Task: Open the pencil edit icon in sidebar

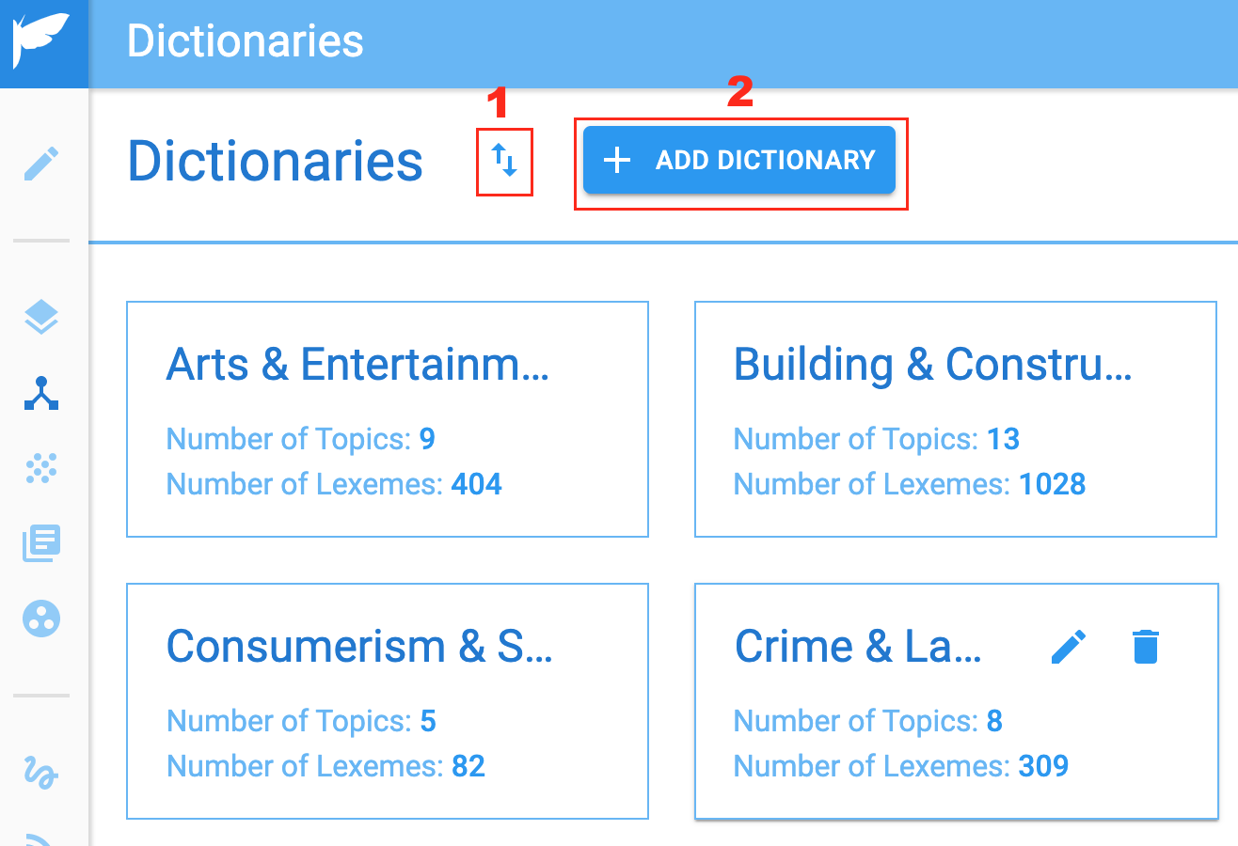Action: click(x=41, y=164)
